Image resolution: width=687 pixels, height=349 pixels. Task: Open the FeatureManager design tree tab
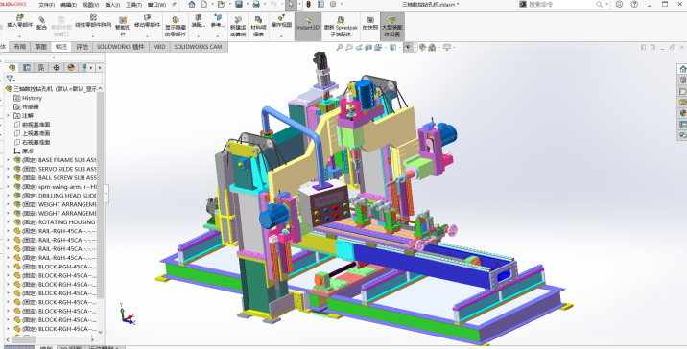(12, 67)
